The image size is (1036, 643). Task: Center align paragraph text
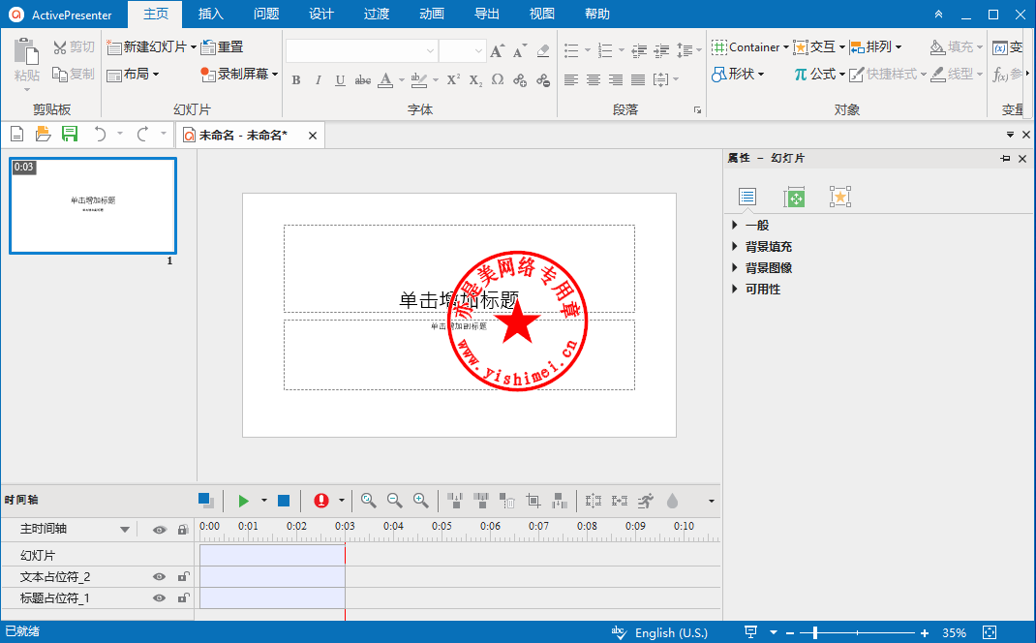[594, 80]
